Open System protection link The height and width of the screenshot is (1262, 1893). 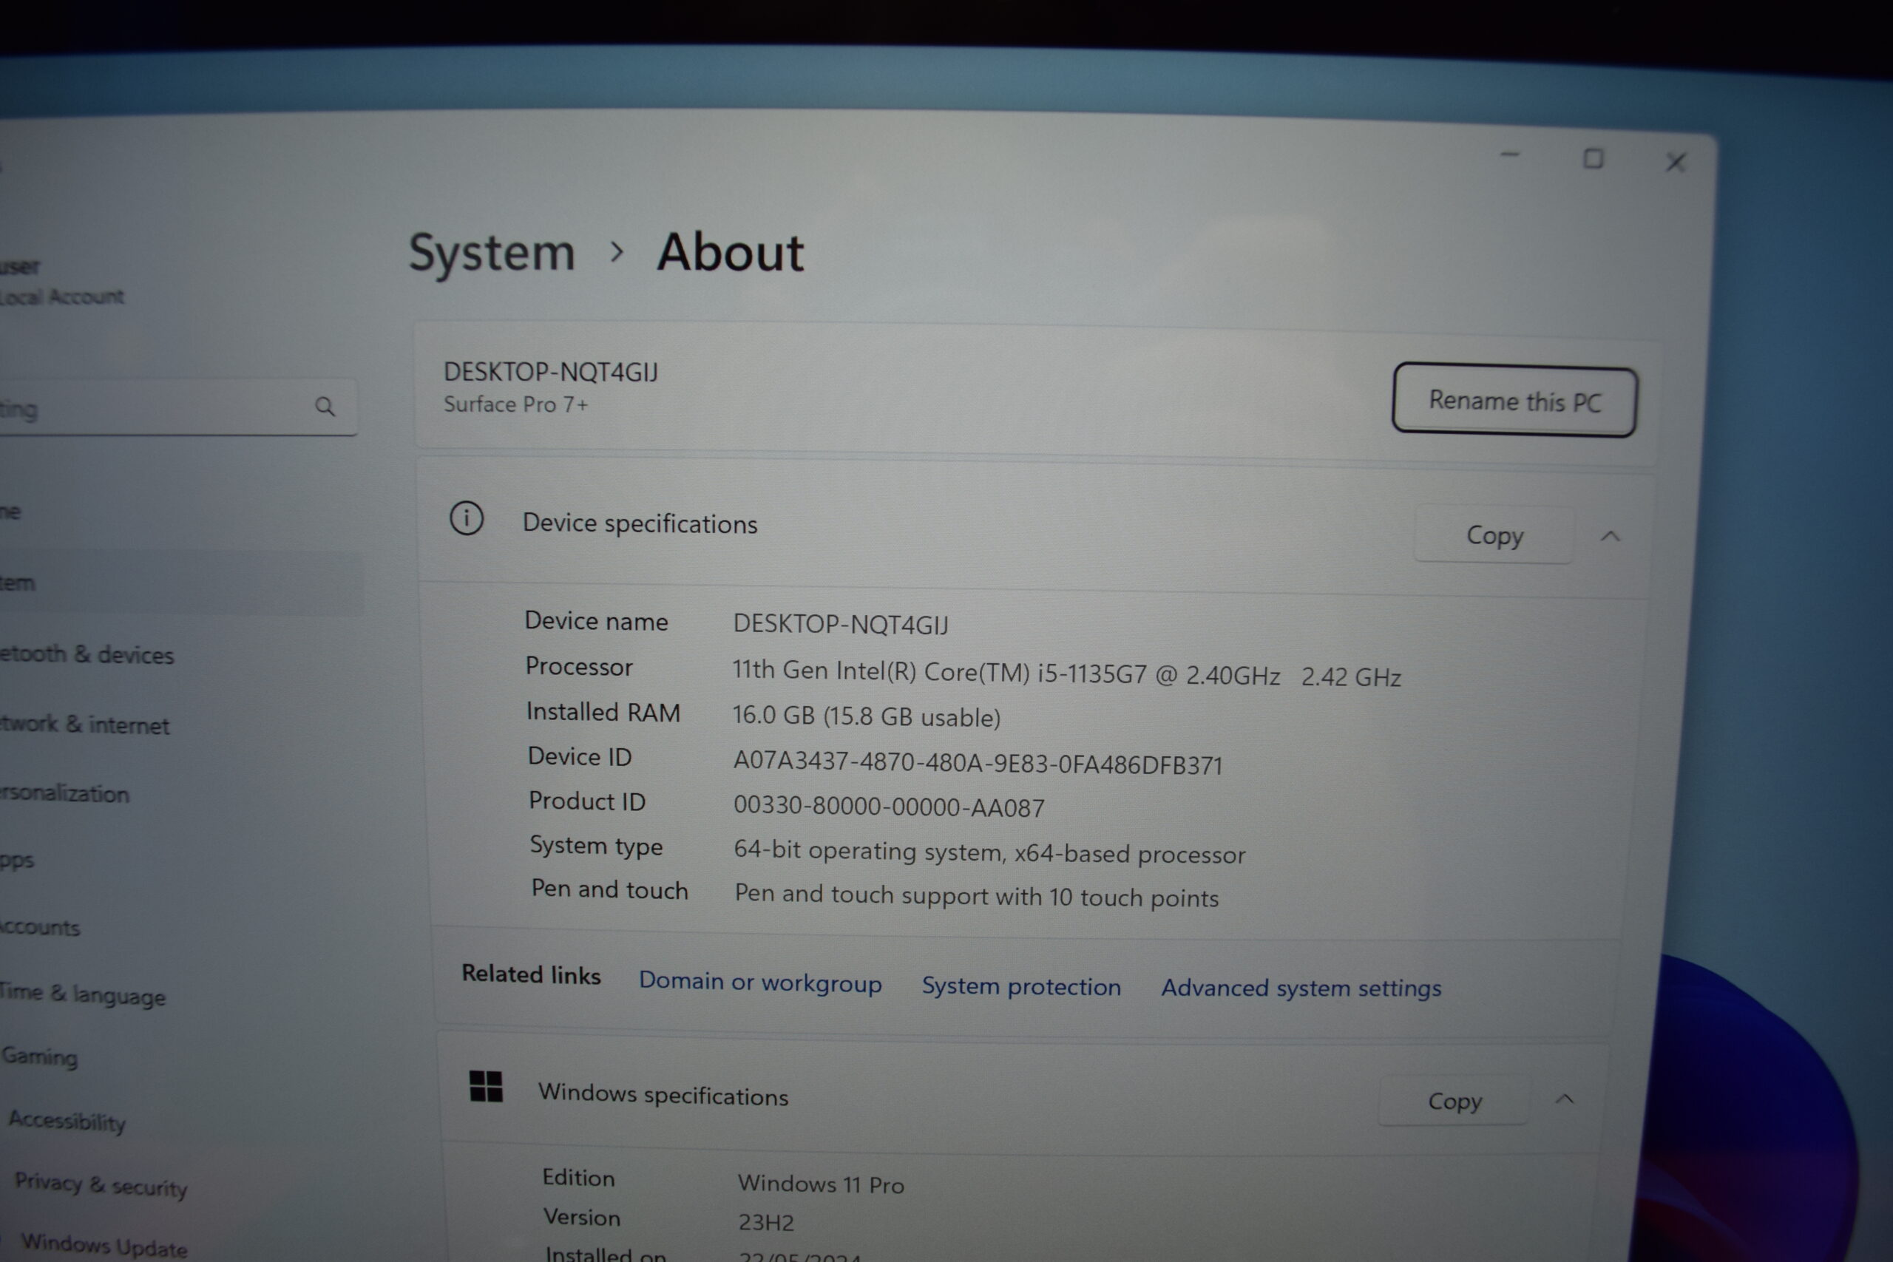tap(1021, 986)
